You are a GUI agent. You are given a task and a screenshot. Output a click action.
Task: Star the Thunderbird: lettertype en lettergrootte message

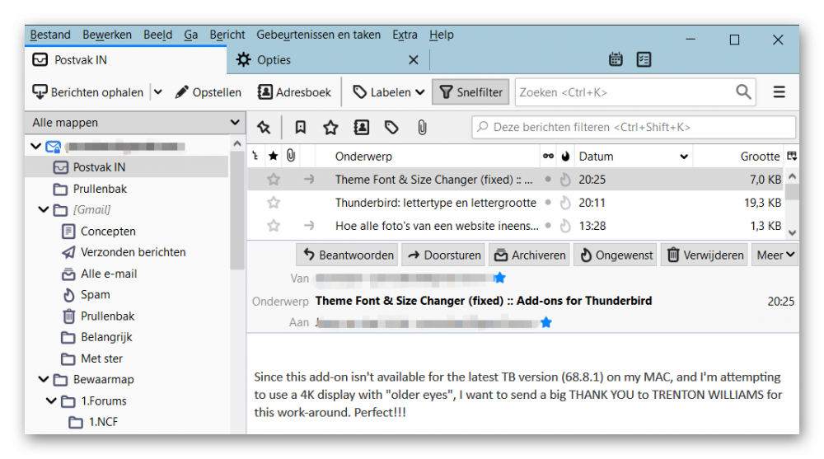coord(274,203)
